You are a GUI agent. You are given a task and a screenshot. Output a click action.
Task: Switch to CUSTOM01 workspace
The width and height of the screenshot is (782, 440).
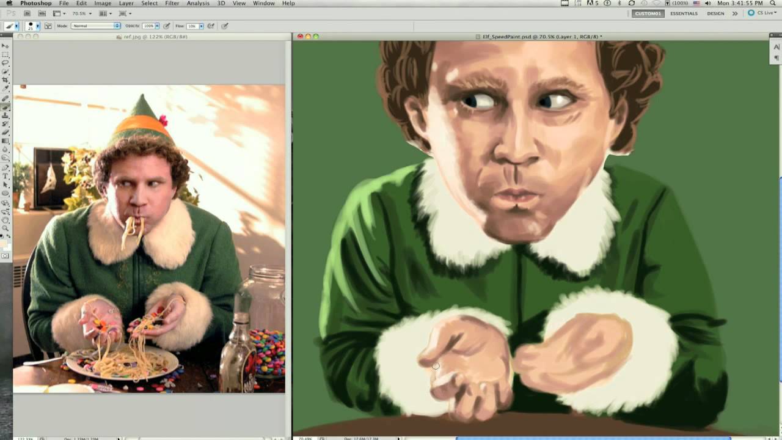click(x=648, y=13)
